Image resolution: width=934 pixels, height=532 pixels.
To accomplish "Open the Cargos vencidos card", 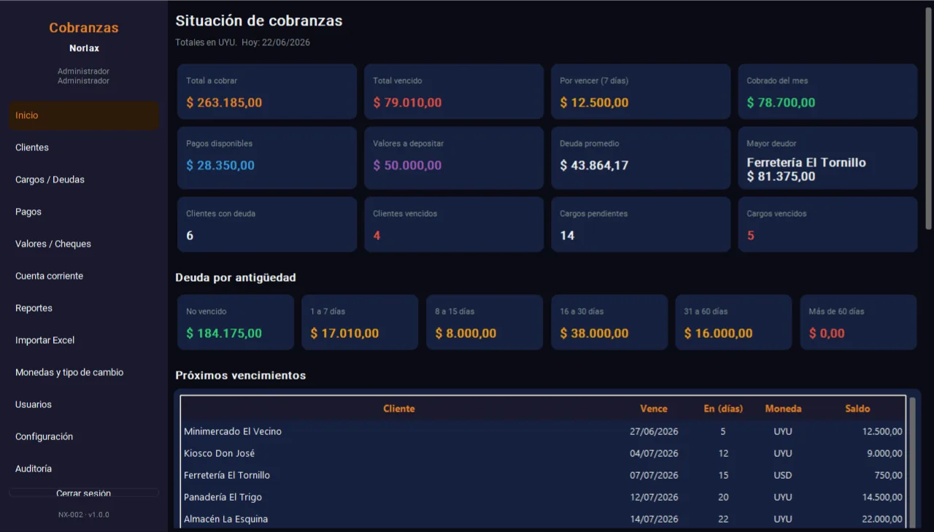I will click(x=827, y=225).
